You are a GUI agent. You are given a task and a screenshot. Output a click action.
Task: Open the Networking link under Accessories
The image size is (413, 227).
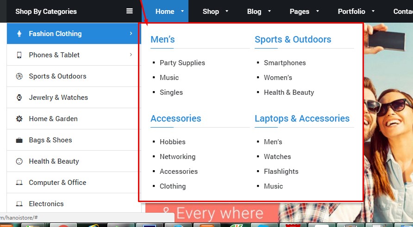tap(177, 157)
